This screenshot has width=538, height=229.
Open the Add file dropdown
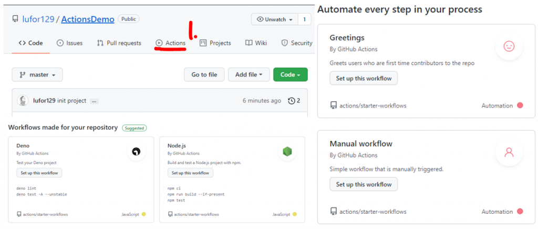point(249,74)
